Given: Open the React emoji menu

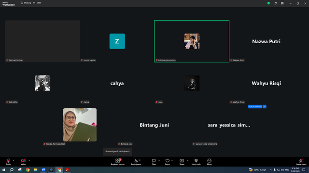Looking at the screenshot, I should [x=168, y=162].
